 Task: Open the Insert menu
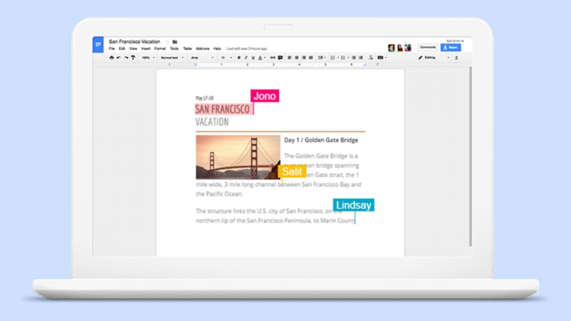[146, 49]
